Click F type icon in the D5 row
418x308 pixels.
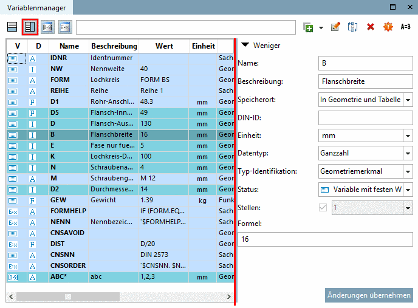point(32,114)
